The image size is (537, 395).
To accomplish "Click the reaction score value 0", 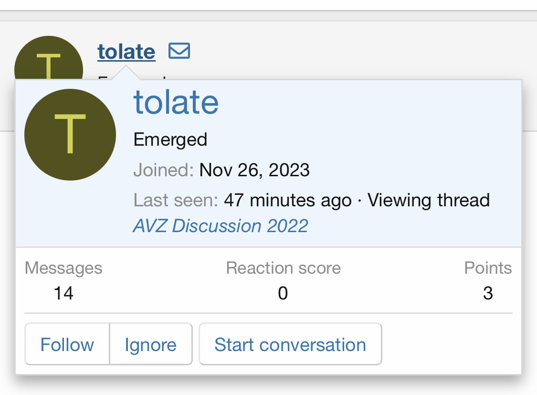I will tap(283, 293).
